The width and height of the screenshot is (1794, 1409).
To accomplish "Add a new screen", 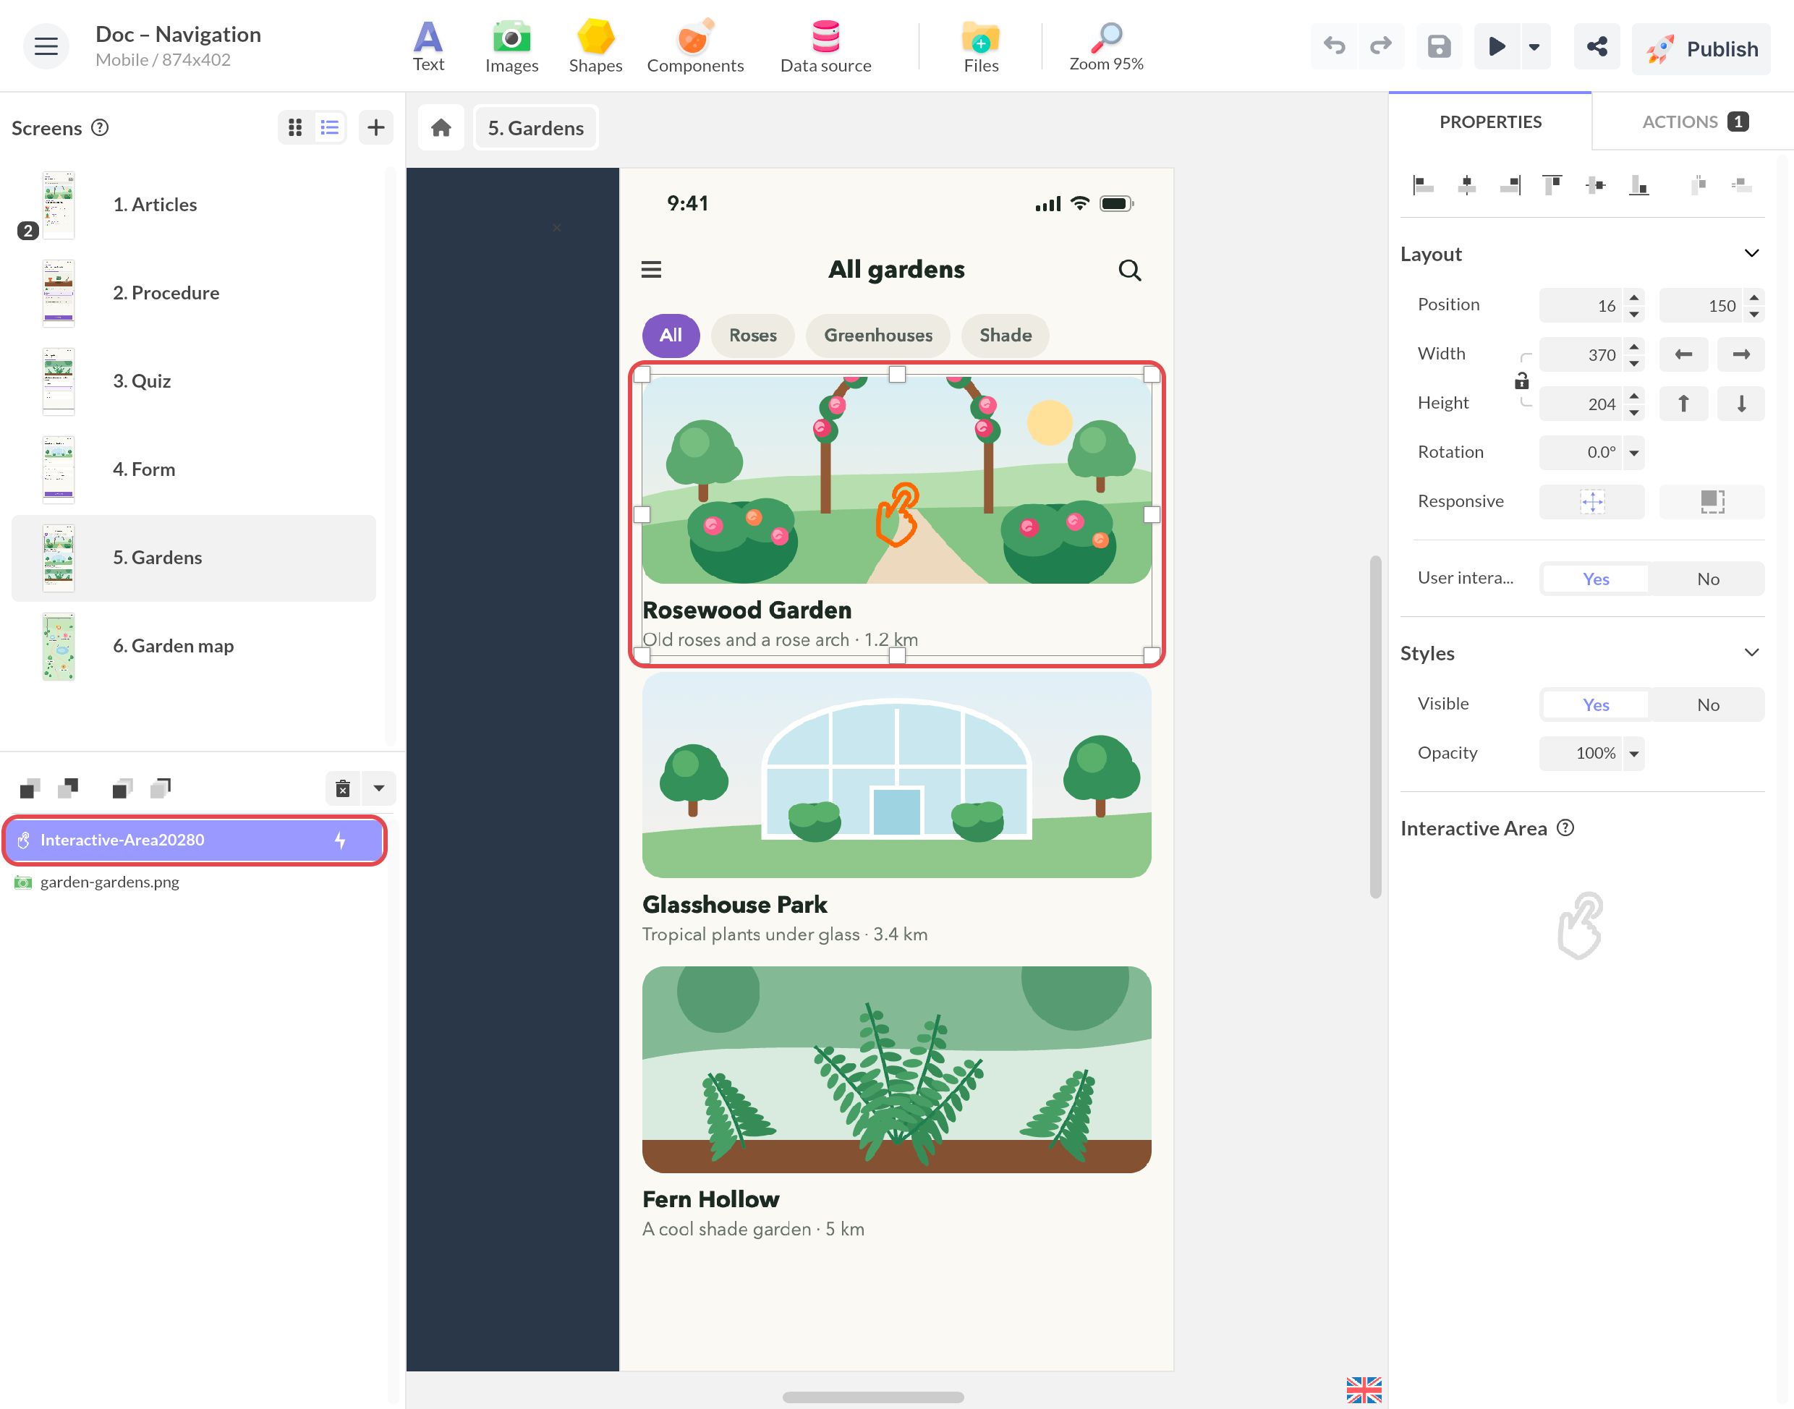I will coord(375,128).
